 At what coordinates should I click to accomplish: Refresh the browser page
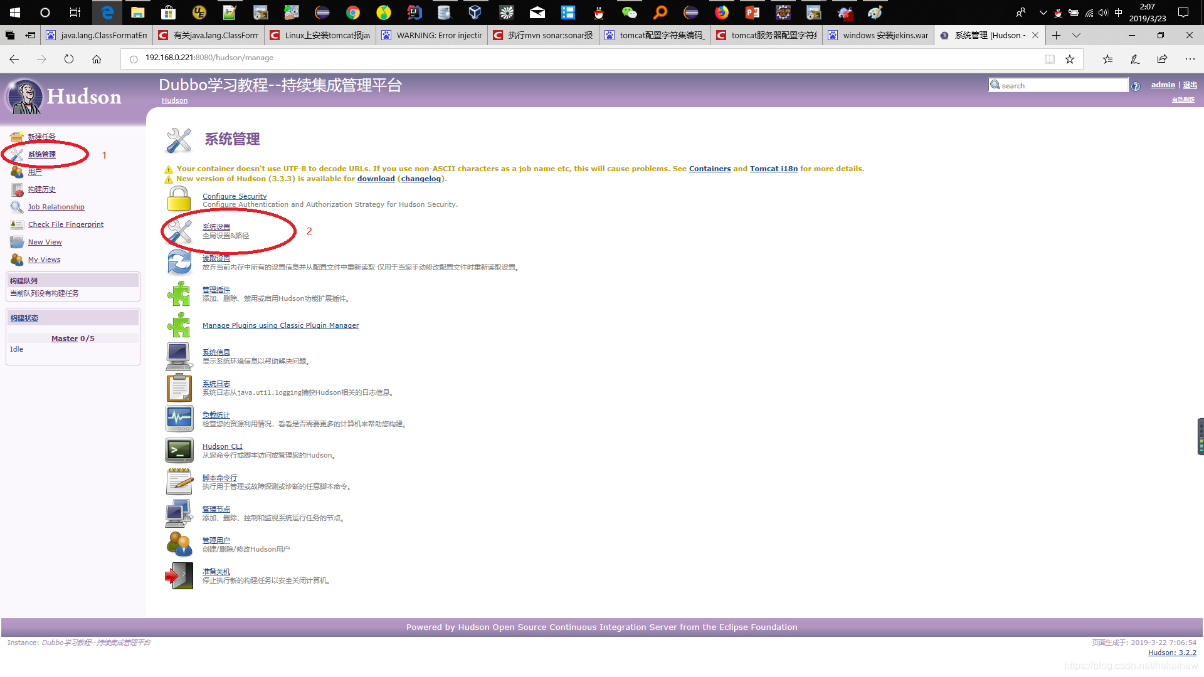[x=69, y=59]
